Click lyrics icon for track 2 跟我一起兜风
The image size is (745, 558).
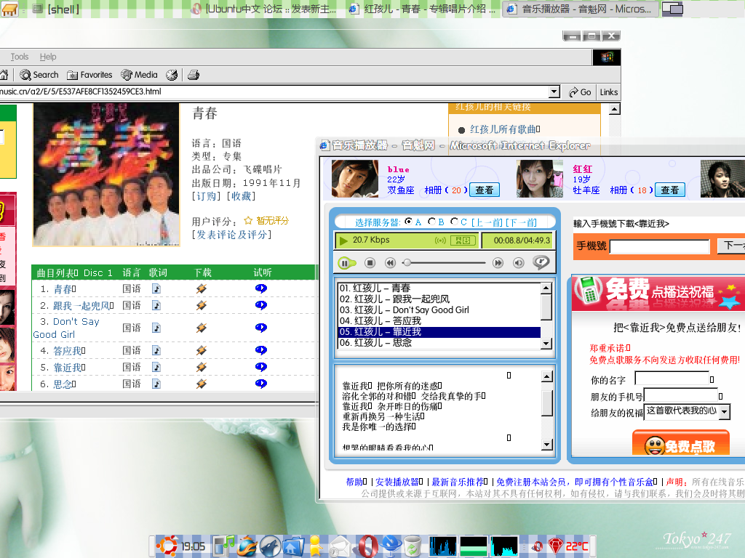click(x=156, y=305)
